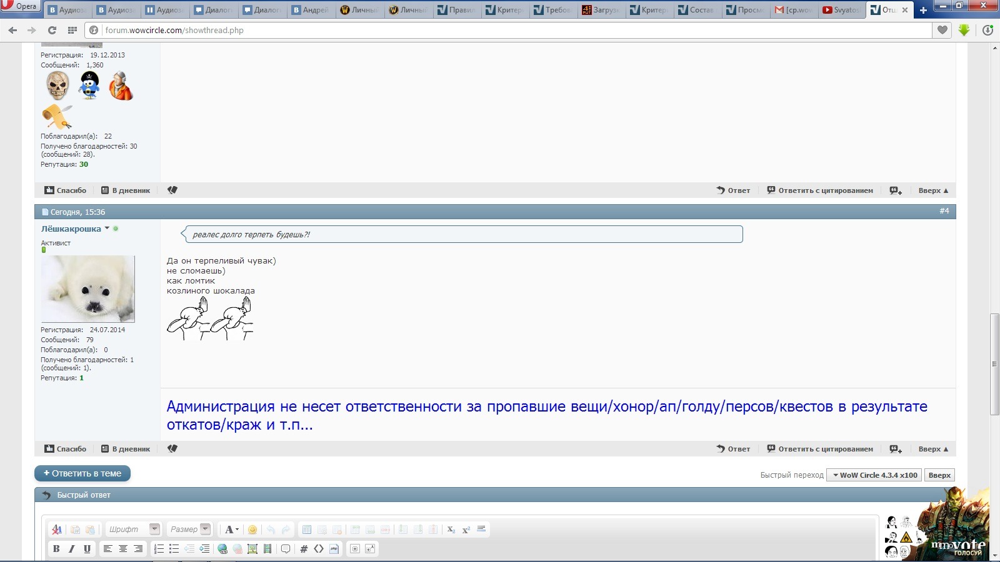1000x562 pixels.
Task: Open Opera speed dial grid icon
Action: point(72,30)
